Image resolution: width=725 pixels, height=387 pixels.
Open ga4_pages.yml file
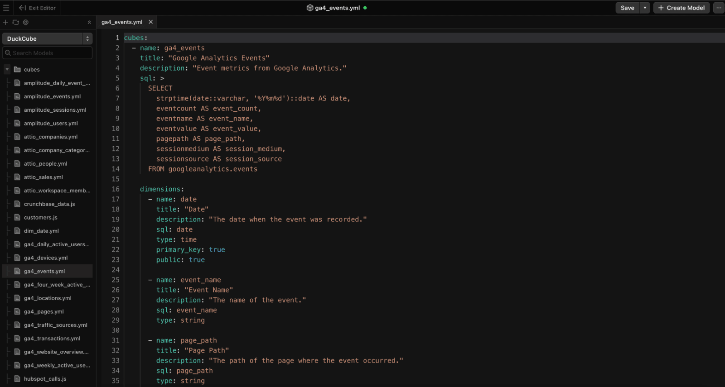tap(44, 312)
